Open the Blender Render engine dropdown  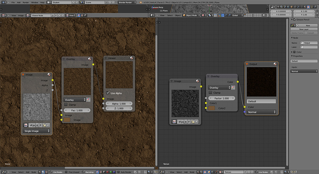click(127, 2)
